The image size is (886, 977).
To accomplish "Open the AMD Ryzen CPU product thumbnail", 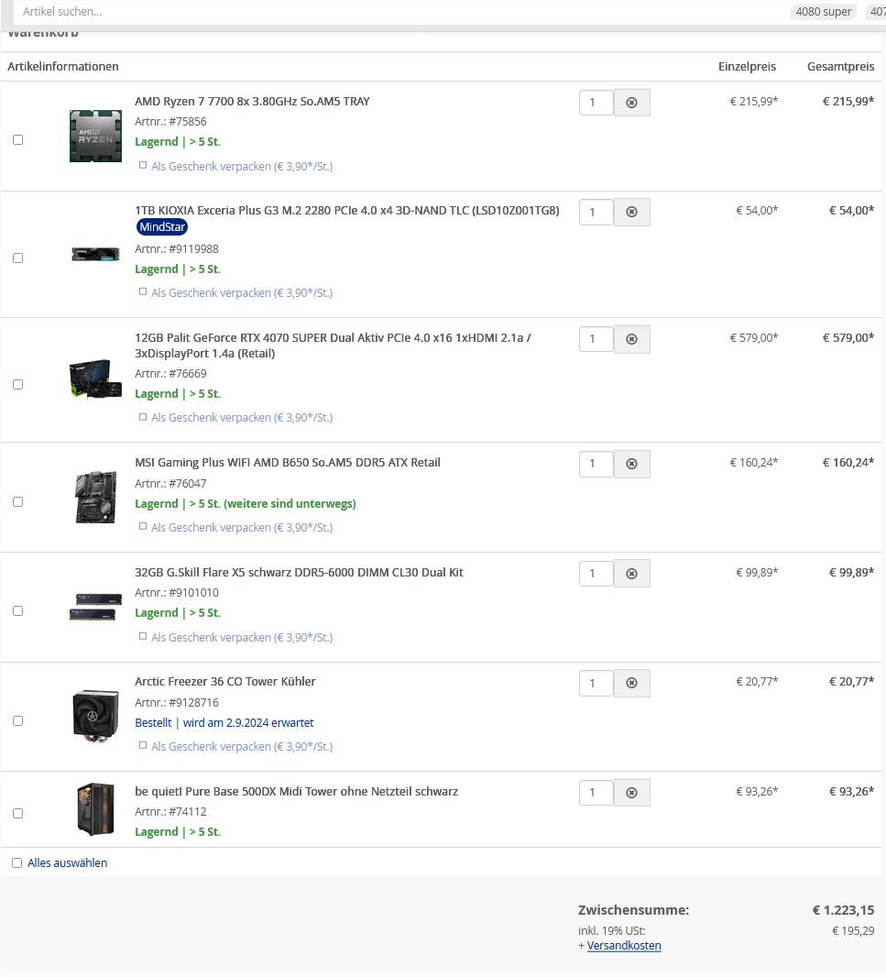I will (95, 136).
